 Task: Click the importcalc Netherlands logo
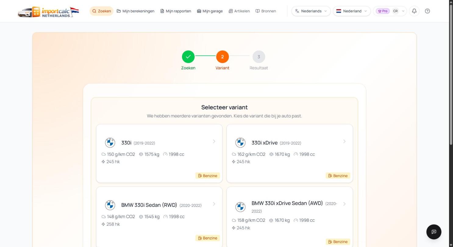pos(48,12)
